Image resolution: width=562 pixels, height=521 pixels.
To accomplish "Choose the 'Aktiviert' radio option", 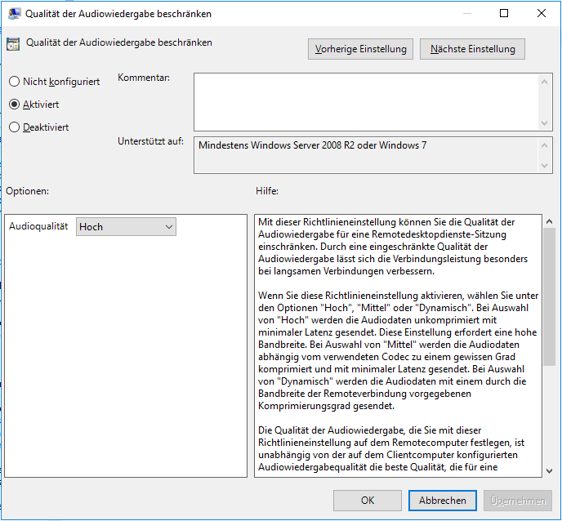I will 14,105.
